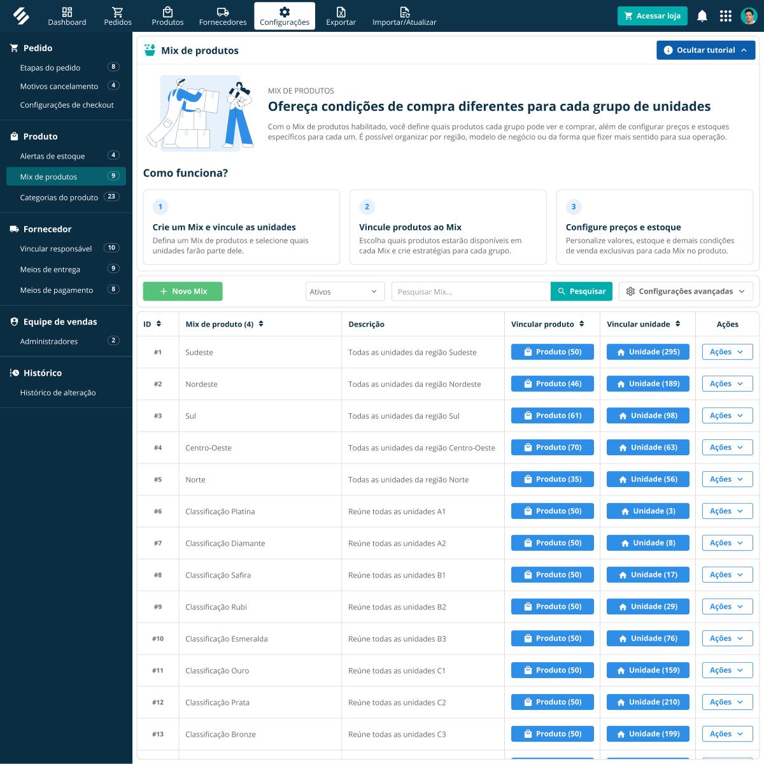
Task: Collapse the tutorial with Ocultar tutorial
Action: coord(705,50)
